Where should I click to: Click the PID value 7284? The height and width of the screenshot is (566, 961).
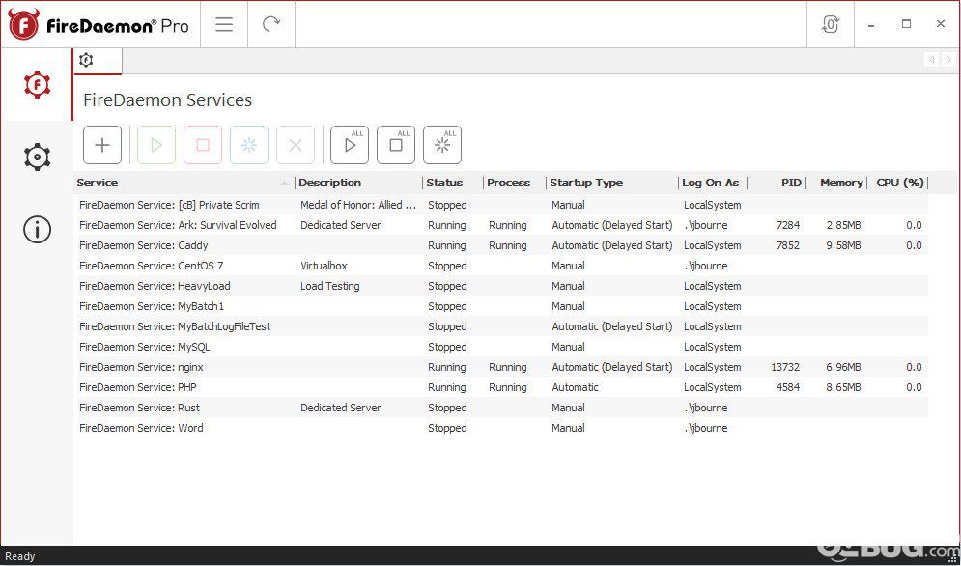pos(787,225)
